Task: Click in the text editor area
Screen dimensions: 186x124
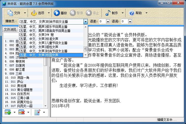Action: [117, 72]
